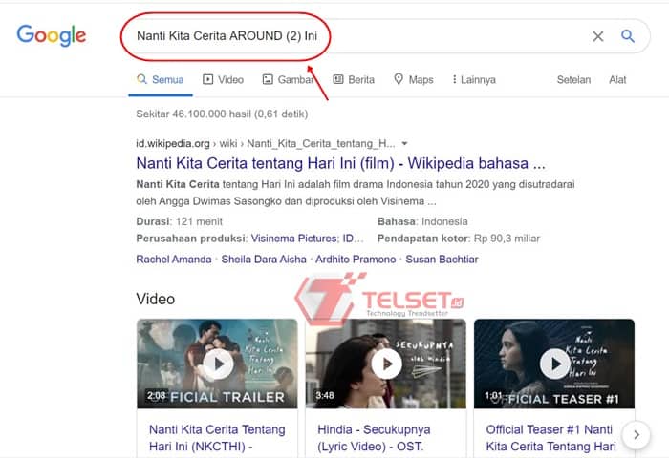This screenshot has height=458, width=669.
Task: Open the Wikipedia result title link
Action: coord(340,162)
